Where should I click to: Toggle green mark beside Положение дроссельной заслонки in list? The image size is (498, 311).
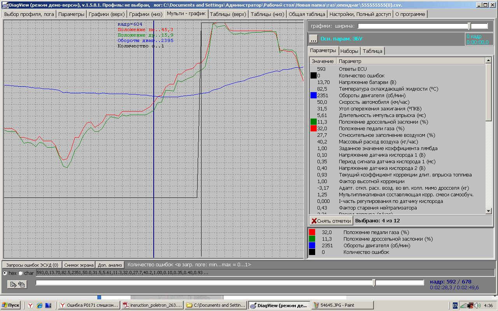[x=313, y=122]
